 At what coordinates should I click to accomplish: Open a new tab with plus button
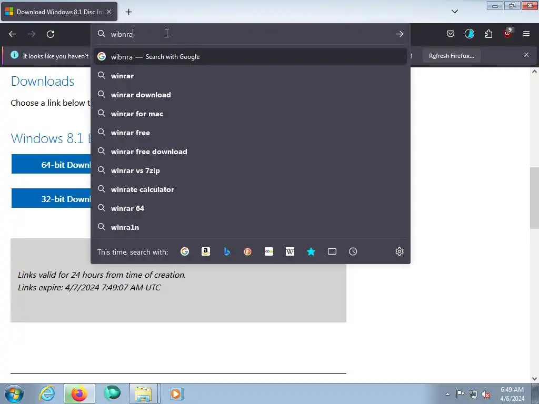click(x=128, y=12)
